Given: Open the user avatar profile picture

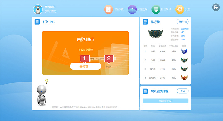Looking at the screenshot, I should point(38,9).
